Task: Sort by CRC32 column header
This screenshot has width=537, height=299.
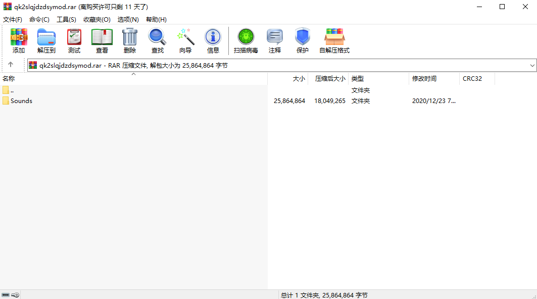Action: (x=477, y=79)
